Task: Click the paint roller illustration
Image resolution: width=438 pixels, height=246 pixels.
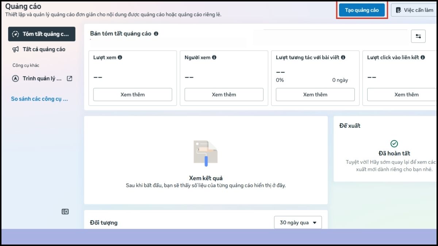Action: (x=205, y=153)
